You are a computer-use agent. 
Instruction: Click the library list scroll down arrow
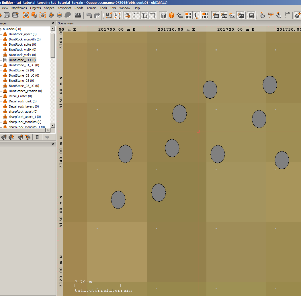pos(52,126)
